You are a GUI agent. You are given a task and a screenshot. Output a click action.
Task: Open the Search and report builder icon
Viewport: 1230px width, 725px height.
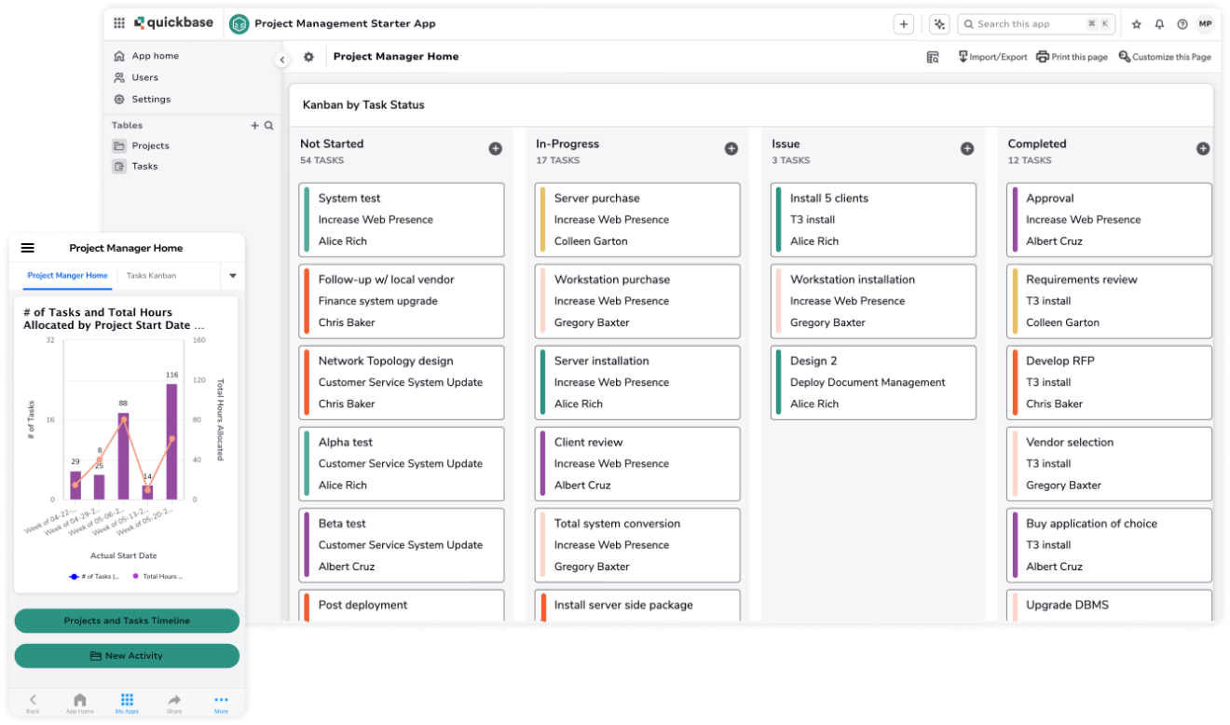pyautogui.click(x=933, y=57)
